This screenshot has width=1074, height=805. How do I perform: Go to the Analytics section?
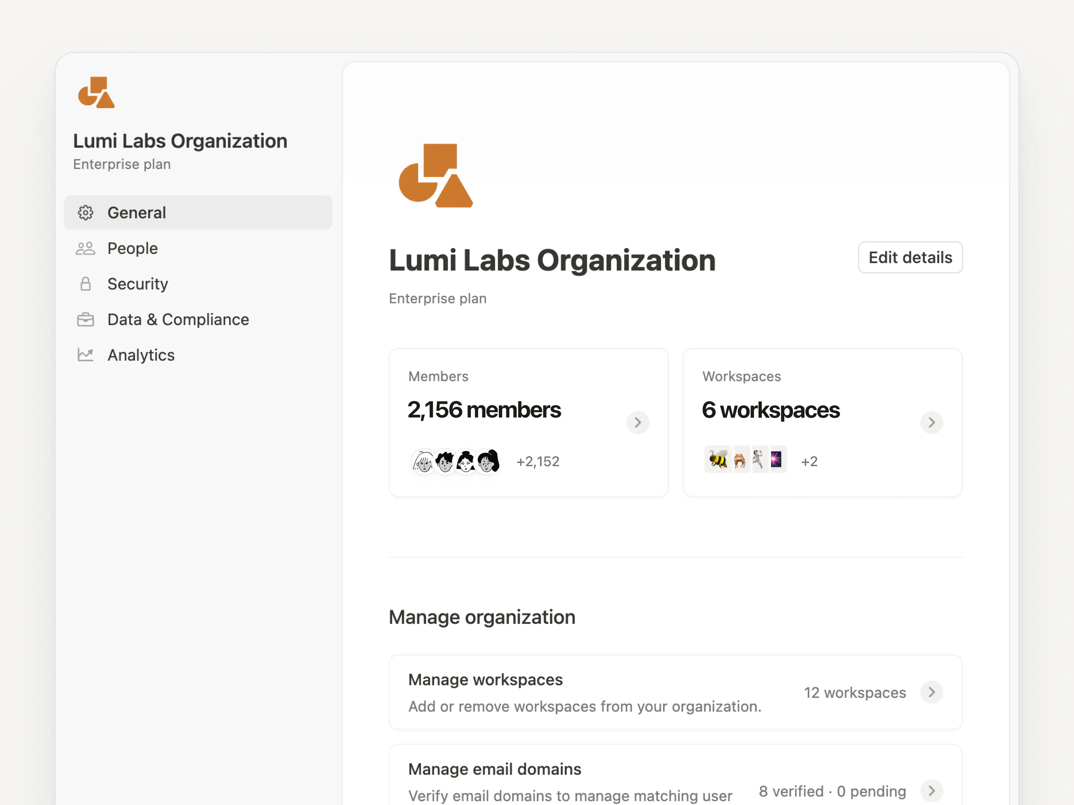click(x=141, y=355)
